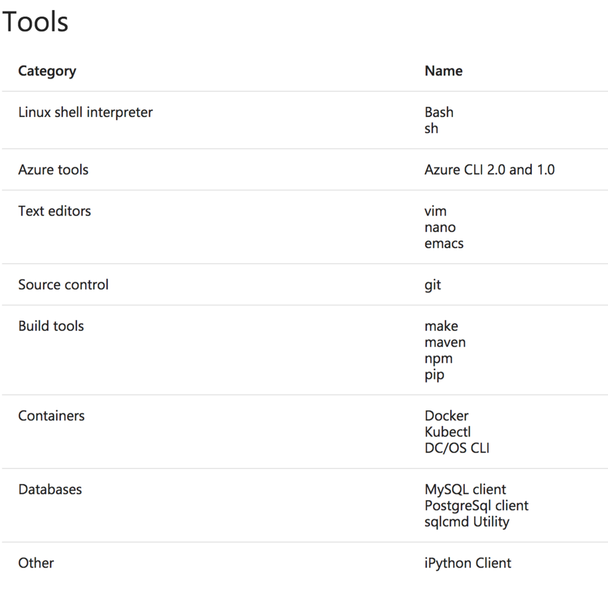Screen dimensions: 608x592
Task: Click the Kubectl entry
Action: tap(448, 432)
